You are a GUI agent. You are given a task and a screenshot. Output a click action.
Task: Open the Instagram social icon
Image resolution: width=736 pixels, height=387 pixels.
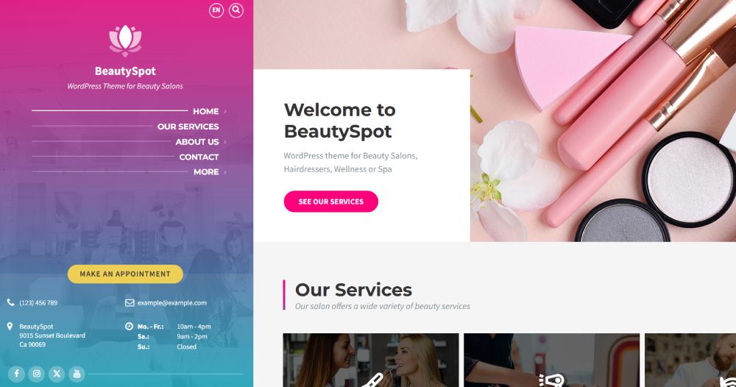[x=37, y=374]
